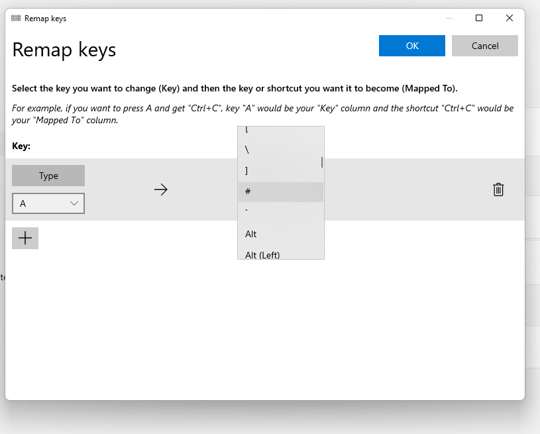Image resolution: width=540 pixels, height=434 pixels.
Task: Add a new key remapping row
Action: click(x=25, y=238)
